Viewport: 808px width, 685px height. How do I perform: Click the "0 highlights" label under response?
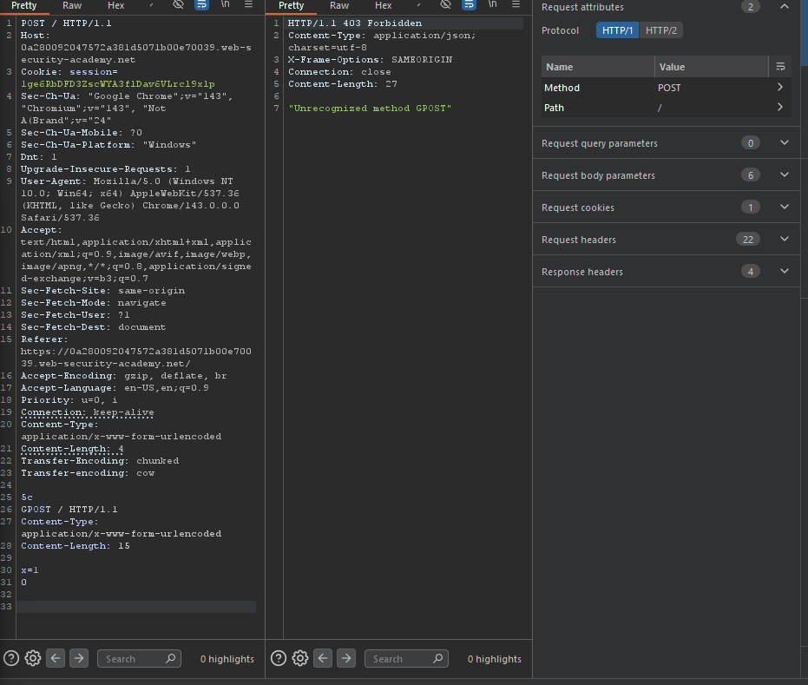(494, 659)
